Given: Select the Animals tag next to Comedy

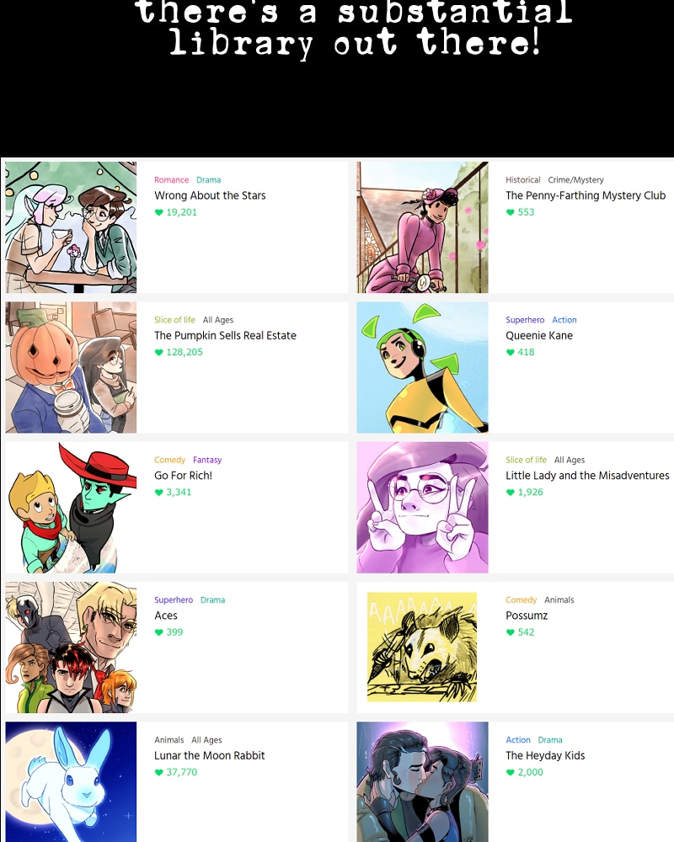Looking at the screenshot, I should (559, 600).
